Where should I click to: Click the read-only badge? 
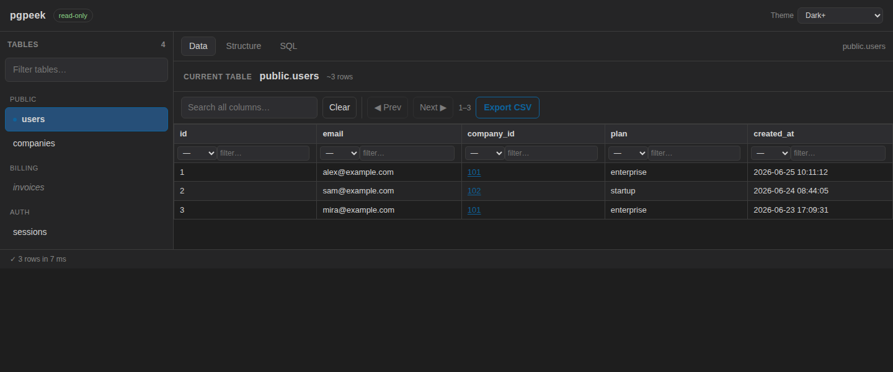coord(73,15)
